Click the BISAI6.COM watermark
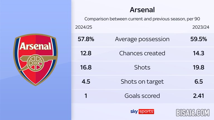The height and width of the screenshot is (120, 214). tap(193, 113)
